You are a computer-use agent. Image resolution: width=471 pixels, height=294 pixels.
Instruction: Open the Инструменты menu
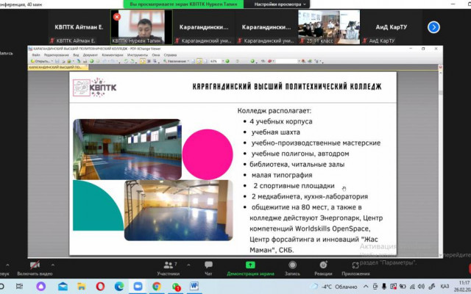point(138,55)
